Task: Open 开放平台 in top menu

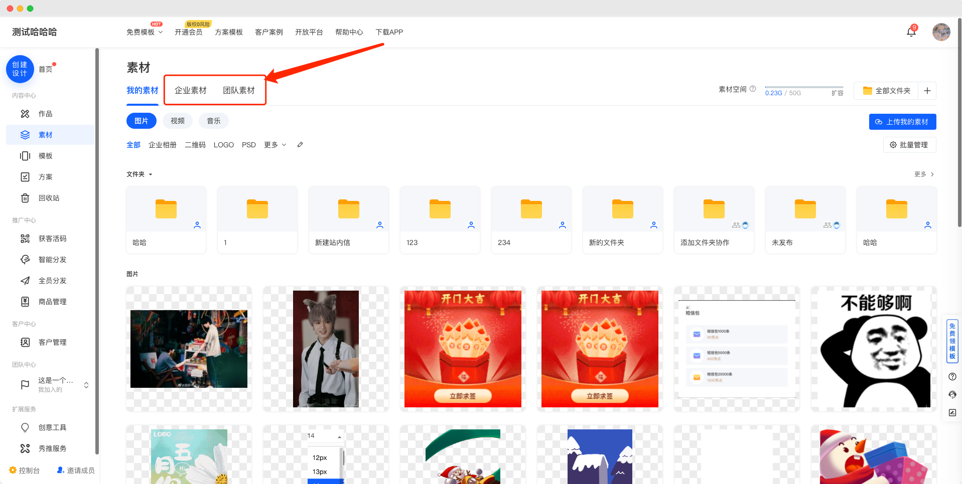Action: [309, 32]
